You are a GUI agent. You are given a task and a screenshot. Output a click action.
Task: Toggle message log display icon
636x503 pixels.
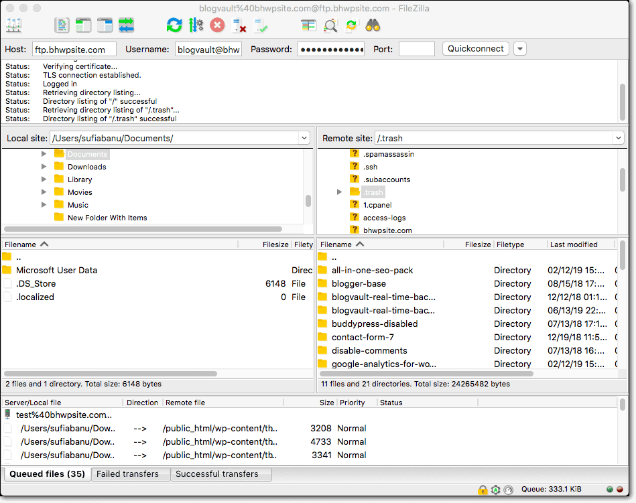(x=62, y=25)
